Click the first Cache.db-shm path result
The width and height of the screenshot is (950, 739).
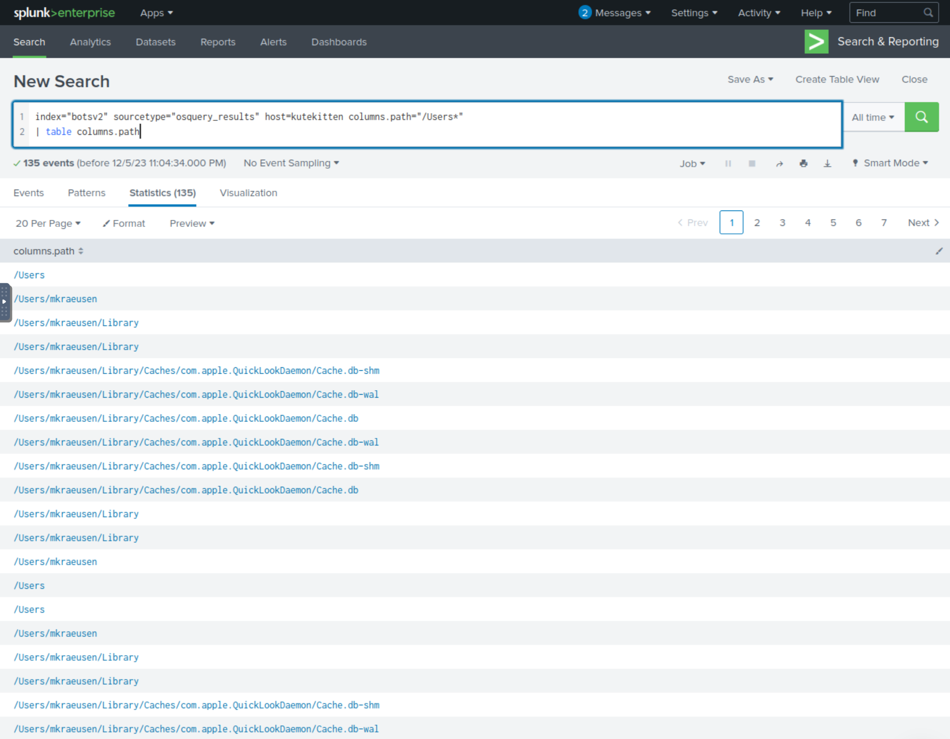(197, 370)
